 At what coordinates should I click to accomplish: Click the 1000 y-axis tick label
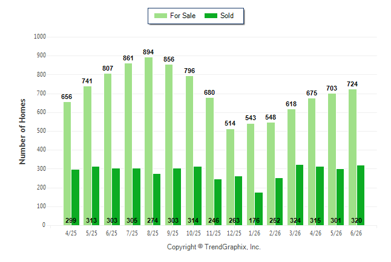40,37
